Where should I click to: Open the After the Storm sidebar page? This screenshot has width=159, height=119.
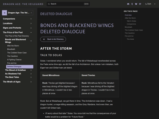13,46
